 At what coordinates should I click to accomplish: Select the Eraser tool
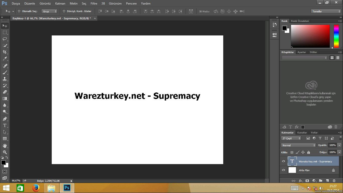[x=5, y=92]
